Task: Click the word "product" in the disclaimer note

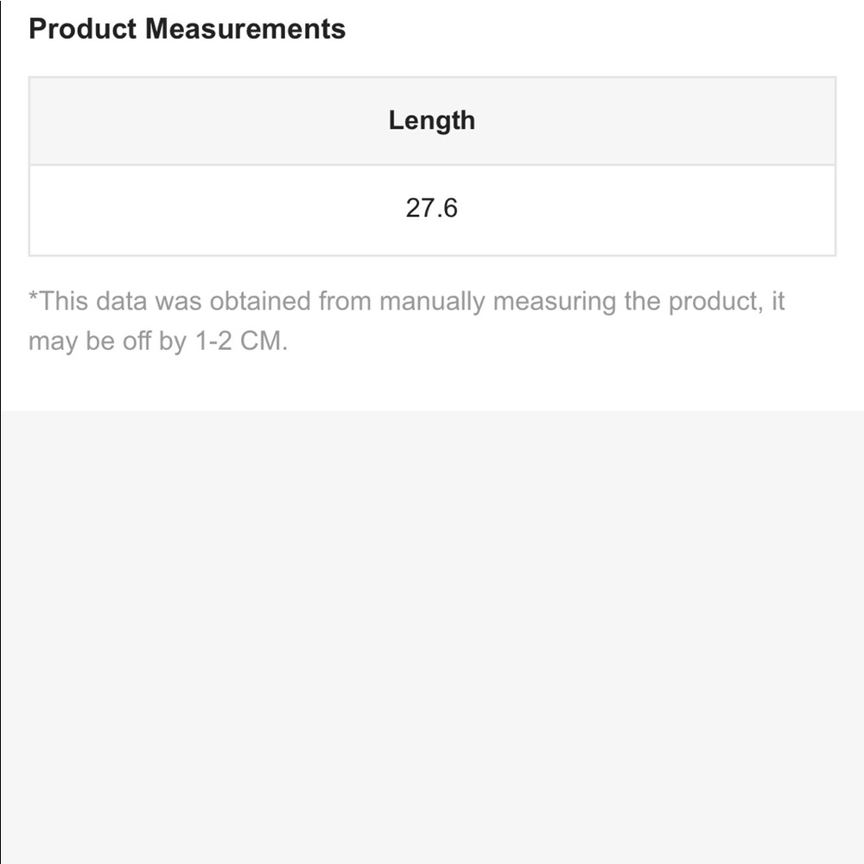Action: pos(713,302)
